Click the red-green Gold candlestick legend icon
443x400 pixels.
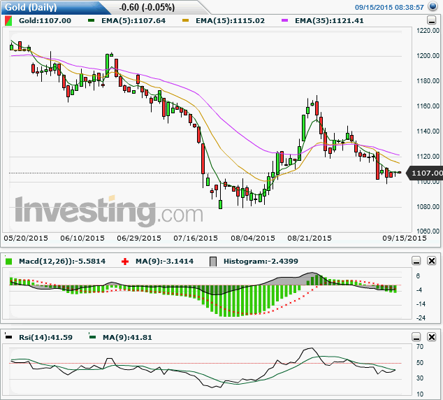coord(8,21)
